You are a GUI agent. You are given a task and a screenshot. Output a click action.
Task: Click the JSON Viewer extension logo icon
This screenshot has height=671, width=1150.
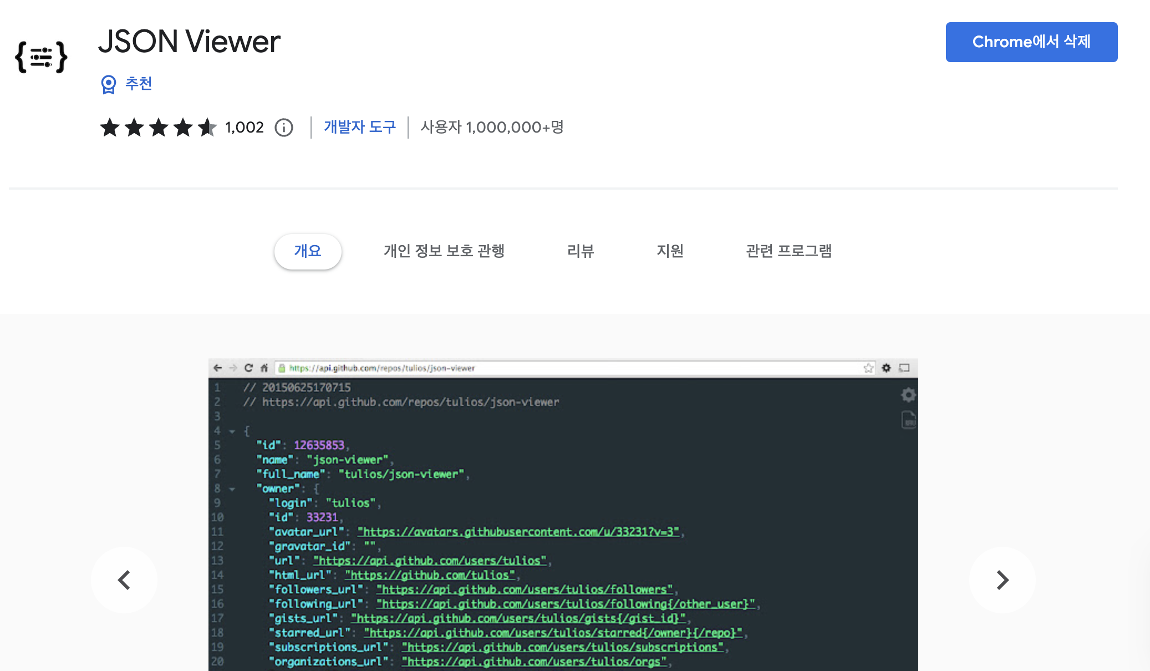pos(42,57)
